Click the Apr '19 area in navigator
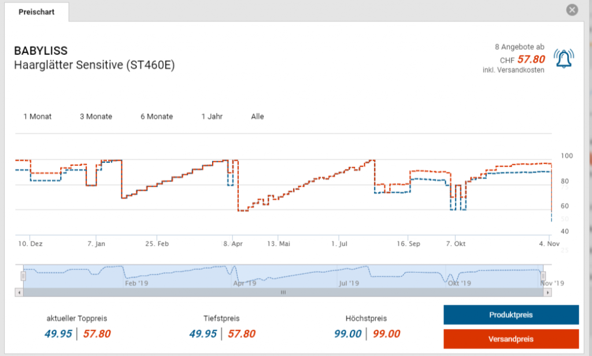This screenshot has height=356, width=592. pyautogui.click(x=244, y=283)
